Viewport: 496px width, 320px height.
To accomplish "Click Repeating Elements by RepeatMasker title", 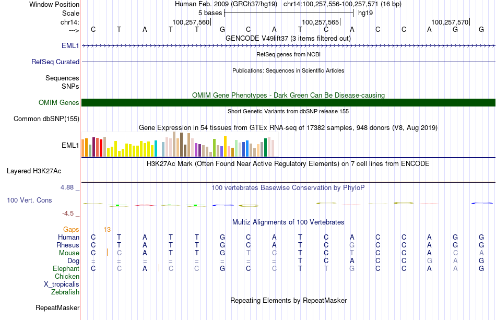I will [x=288, y=300].
